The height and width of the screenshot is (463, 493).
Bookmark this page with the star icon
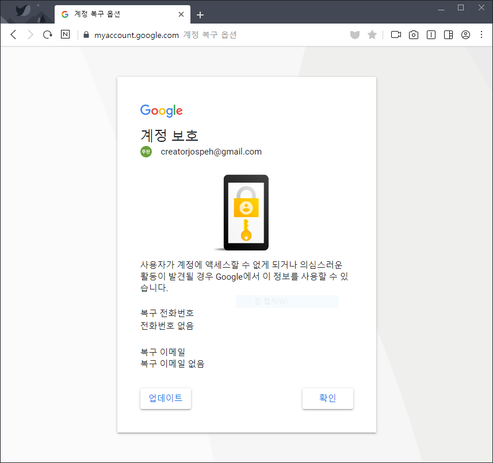(x=372, y=34)
